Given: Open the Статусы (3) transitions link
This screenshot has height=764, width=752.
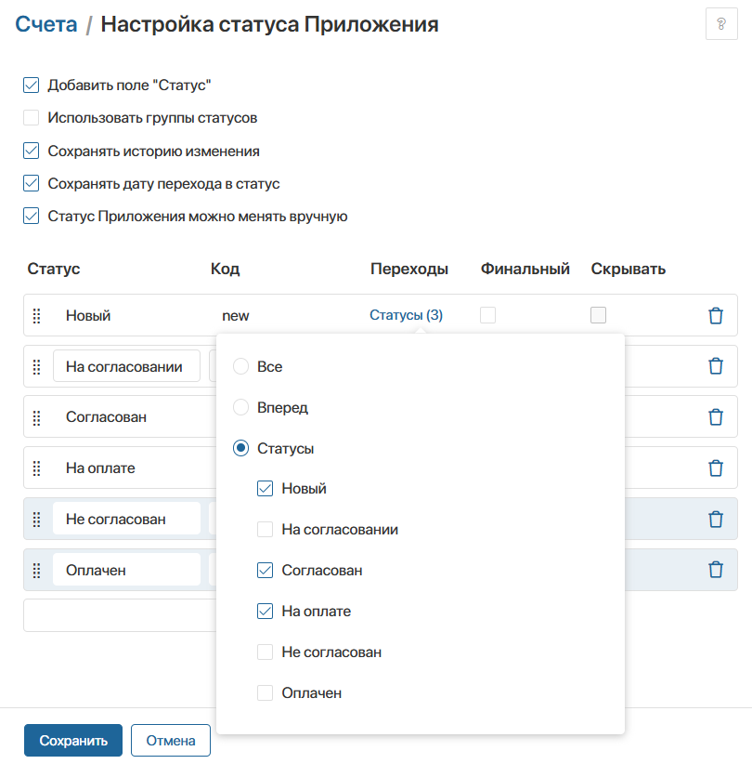Looking at the screenshot, I should (406, 315).
